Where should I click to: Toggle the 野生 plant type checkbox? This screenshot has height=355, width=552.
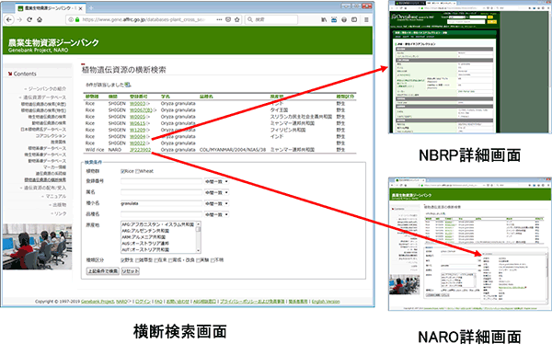[x=123, y=260]
